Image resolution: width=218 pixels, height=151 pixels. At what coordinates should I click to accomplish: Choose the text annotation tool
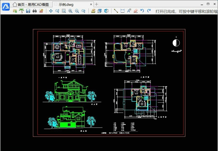(x=129, y=11)
